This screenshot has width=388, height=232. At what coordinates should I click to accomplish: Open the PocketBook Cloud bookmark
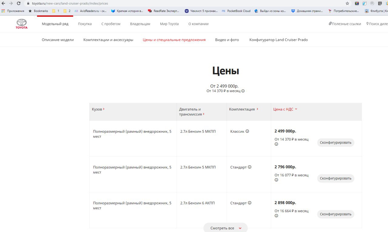[236, 11]
